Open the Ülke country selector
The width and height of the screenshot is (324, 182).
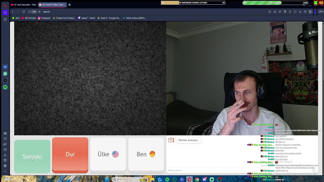[108, 154]
